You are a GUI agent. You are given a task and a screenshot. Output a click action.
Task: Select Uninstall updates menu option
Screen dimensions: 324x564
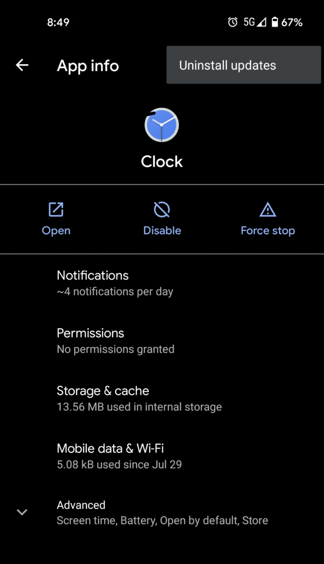[244, 65]
